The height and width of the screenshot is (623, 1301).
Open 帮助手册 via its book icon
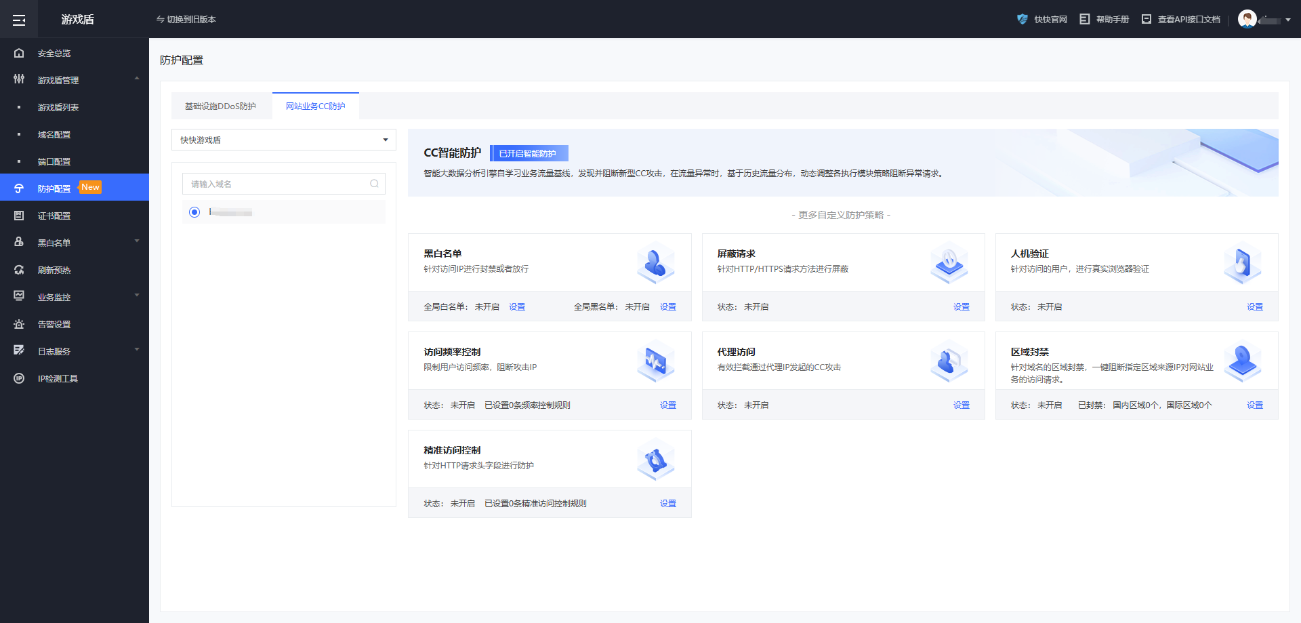(x=1085, y=18)
